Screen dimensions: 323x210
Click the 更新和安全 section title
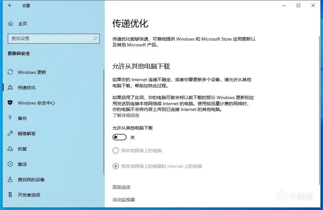[19, 54]
